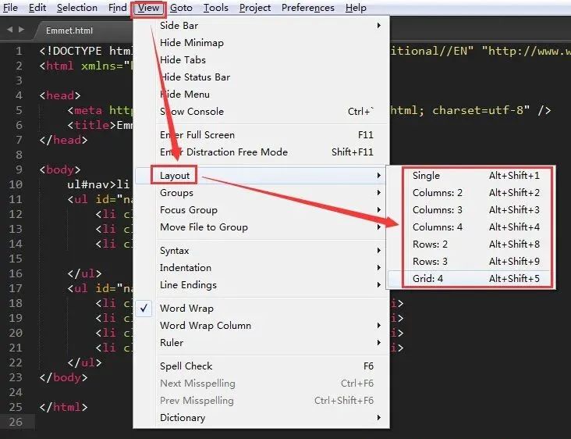The image size is (571, 439).
Task: Expand Move File to Group submenu
Action: 261,227
